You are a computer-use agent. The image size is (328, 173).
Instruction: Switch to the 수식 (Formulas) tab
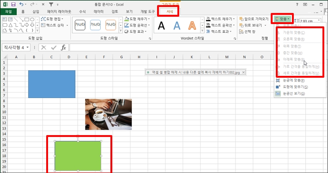tap(82, 12)
